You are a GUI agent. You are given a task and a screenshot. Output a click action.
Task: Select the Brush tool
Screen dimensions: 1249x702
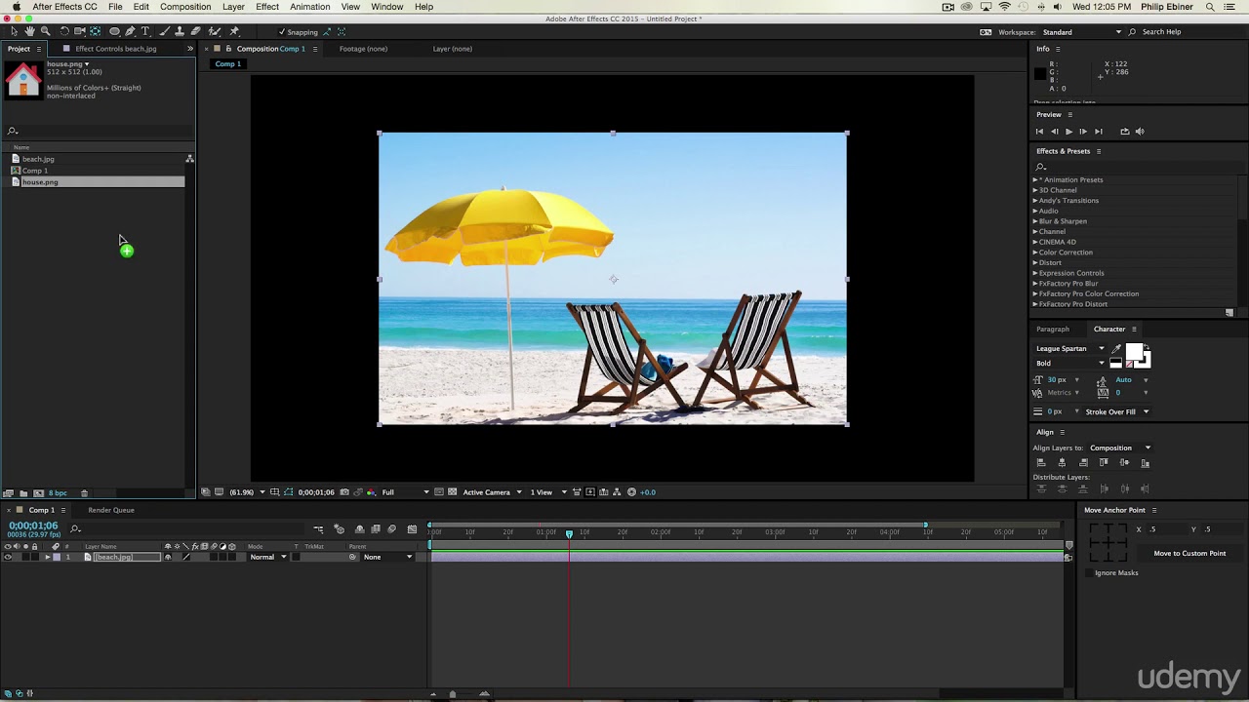tap(165, 31)
